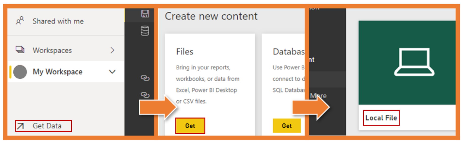Click the save disk icon in dark sidebar
The height and width of the screenshot is (142, 464).
click(x=145, y=14)
